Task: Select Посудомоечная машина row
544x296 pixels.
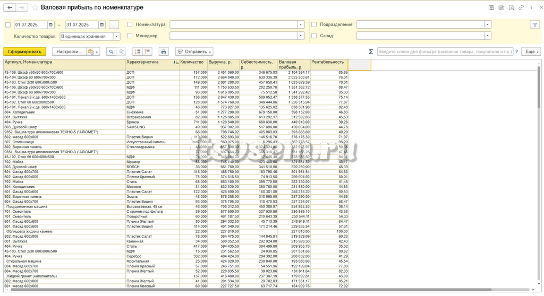Action: 176,206
